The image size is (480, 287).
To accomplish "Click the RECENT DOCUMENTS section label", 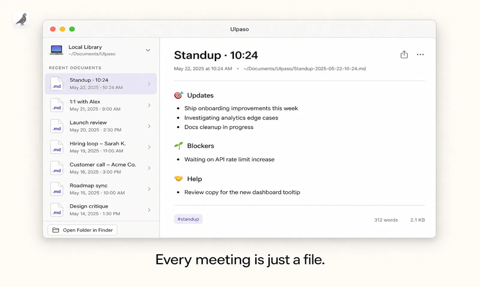I will [x=75, y=68].
